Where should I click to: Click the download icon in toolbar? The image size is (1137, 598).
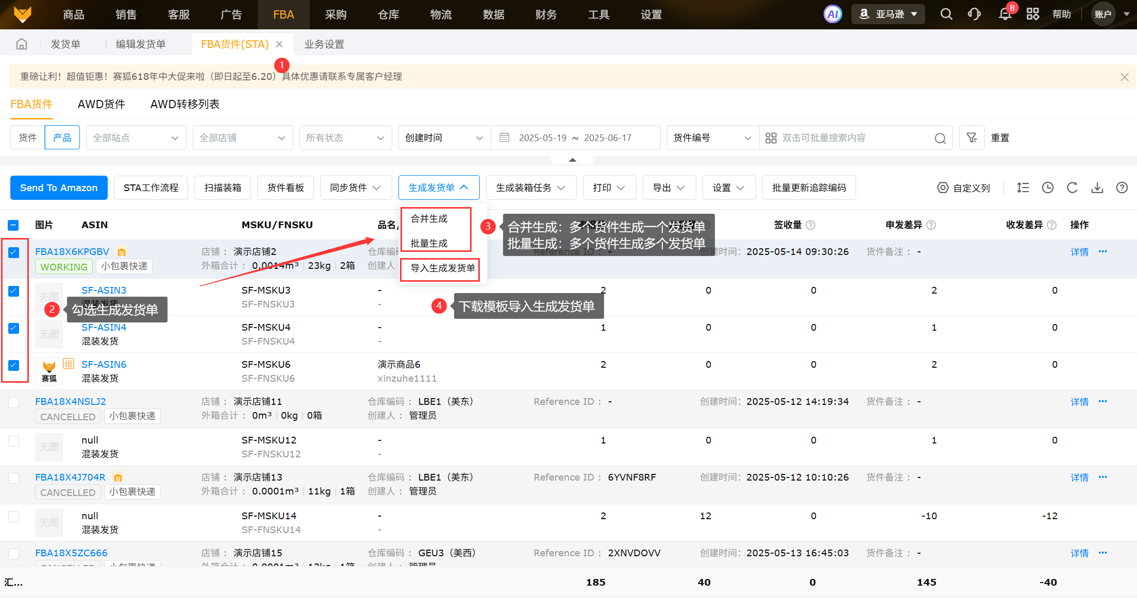click(1097, 188)
